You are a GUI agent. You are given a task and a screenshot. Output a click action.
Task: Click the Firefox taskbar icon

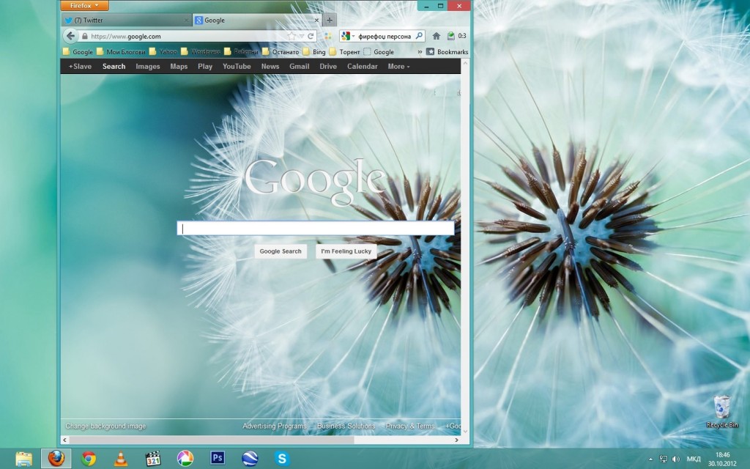pyautogui.click(x=56, y=459)
